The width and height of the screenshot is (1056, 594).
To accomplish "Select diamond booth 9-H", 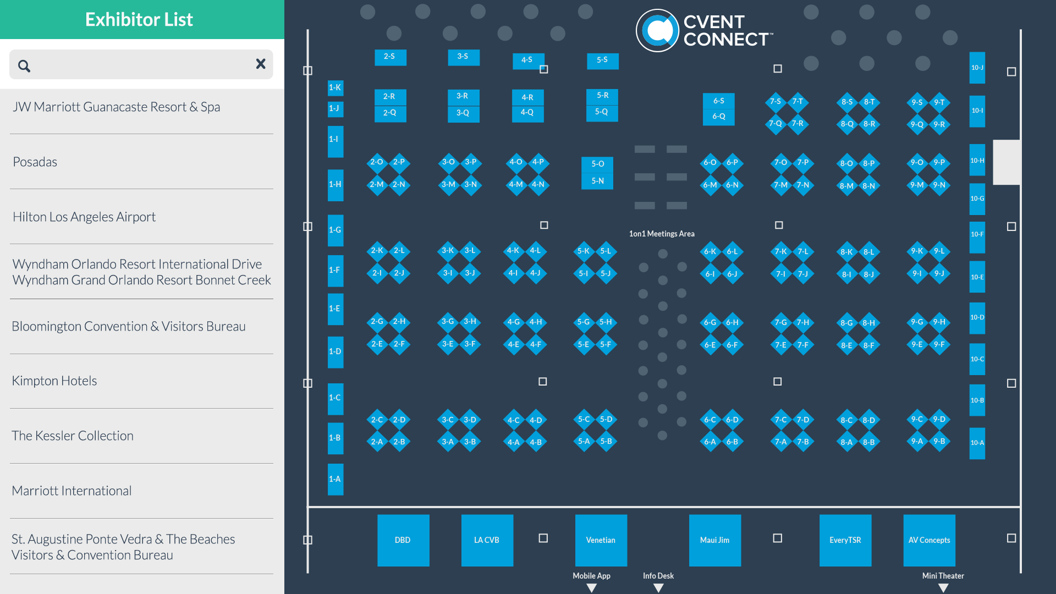I will tap(939, 322).
